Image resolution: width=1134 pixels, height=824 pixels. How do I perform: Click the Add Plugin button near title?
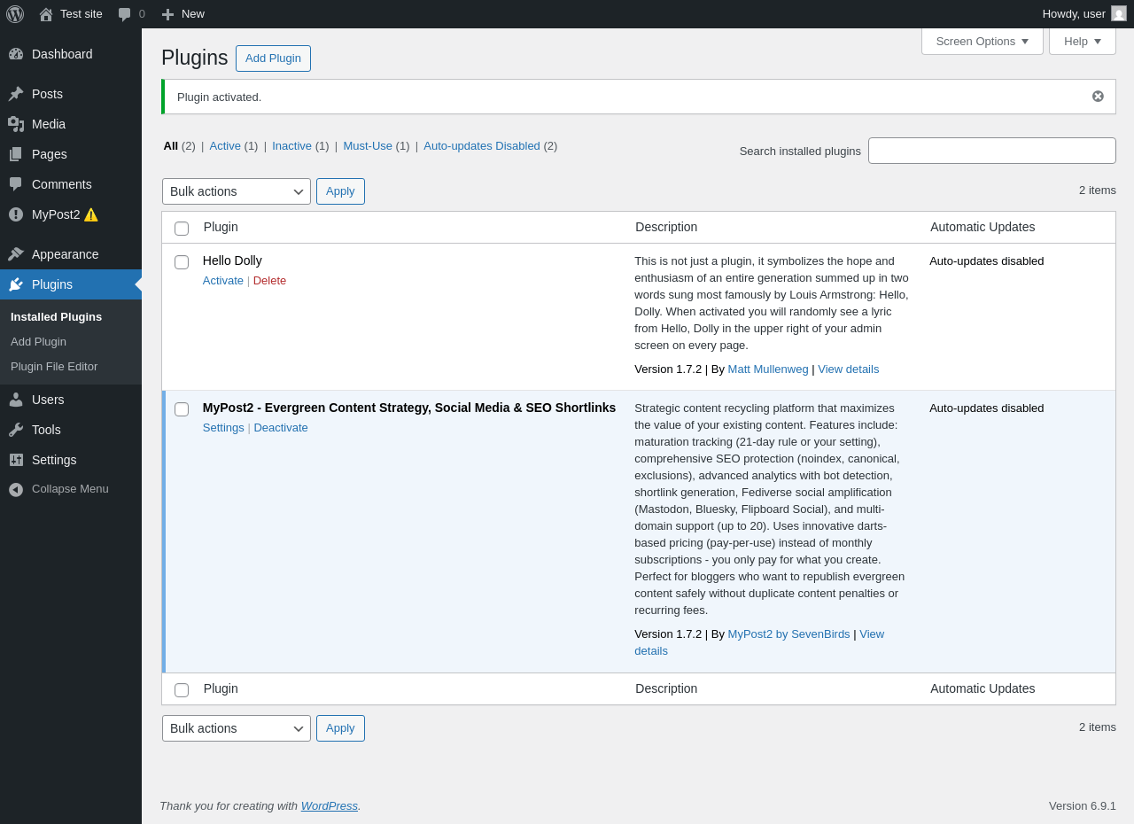click(273, 58)
